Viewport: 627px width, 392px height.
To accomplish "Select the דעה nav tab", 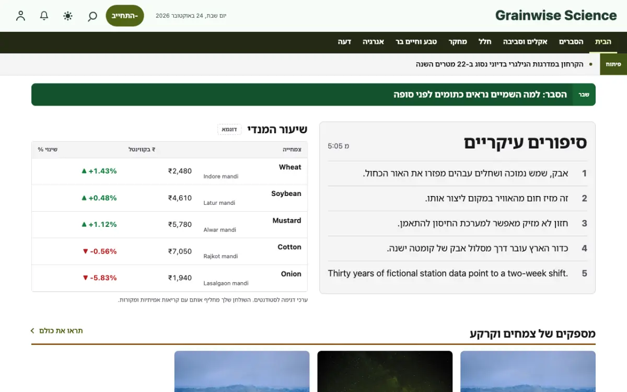I will click(x=344, y=42).
